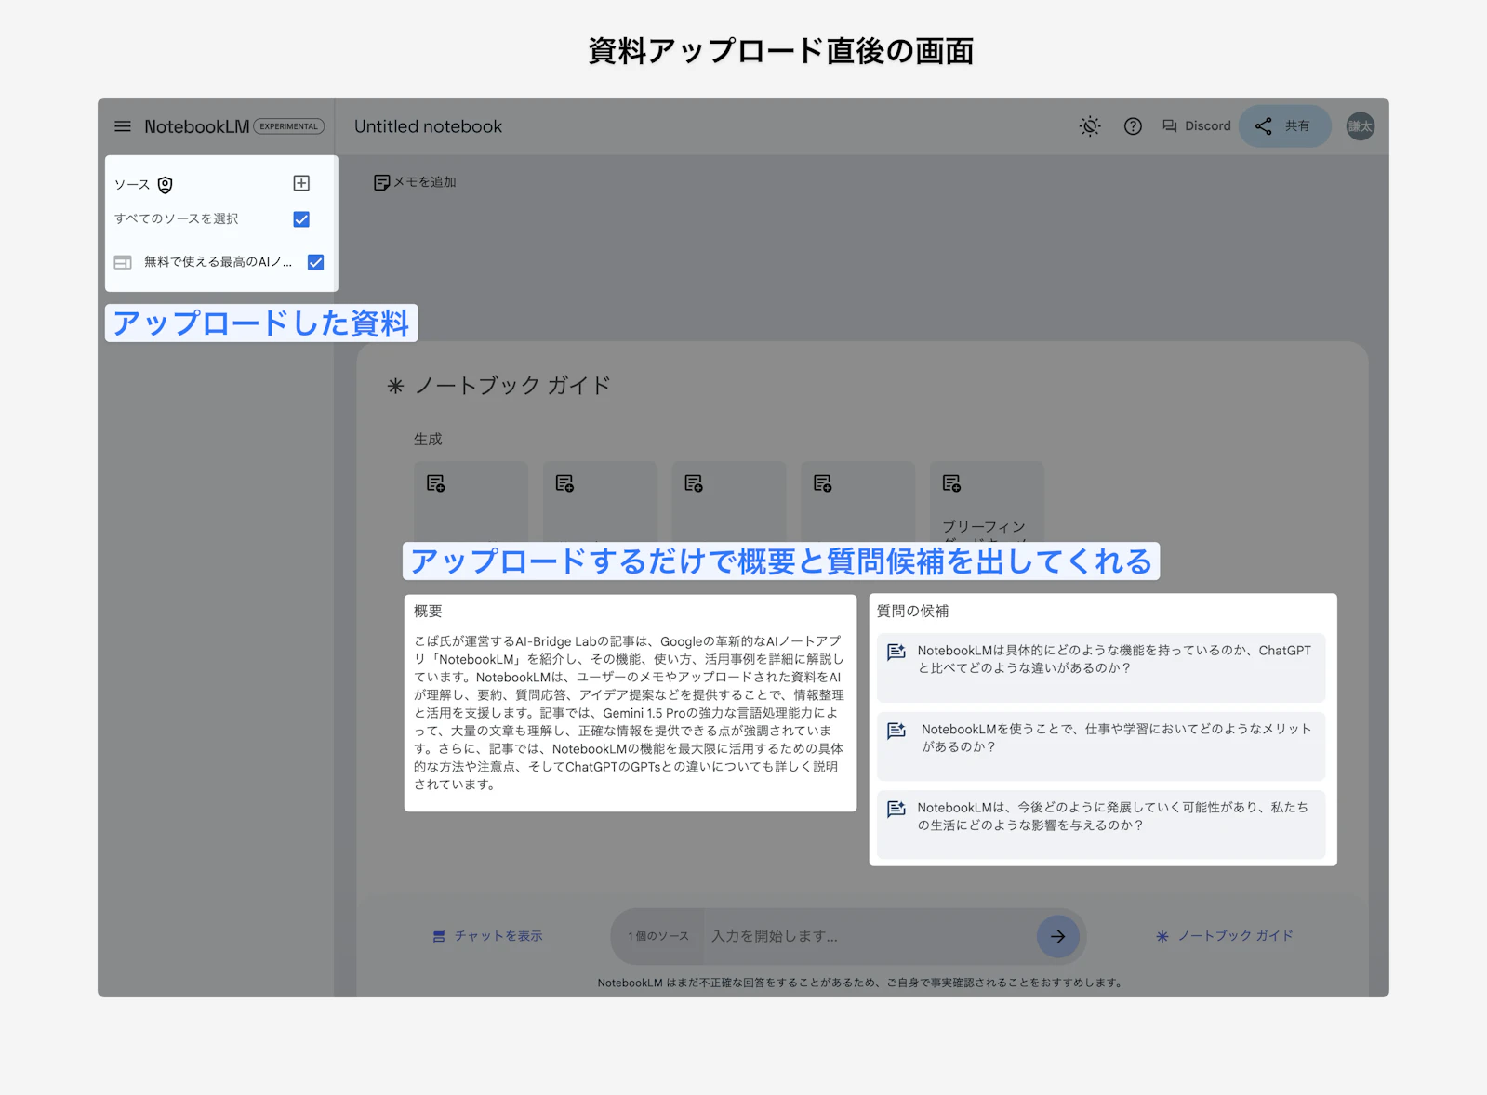Focus the 入力を開始します chat input
The image size is (1487, 1095).
[870, 936]
